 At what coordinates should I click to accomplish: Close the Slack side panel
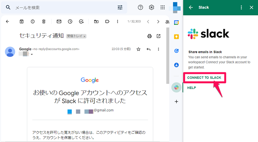(x=251, y=7)
